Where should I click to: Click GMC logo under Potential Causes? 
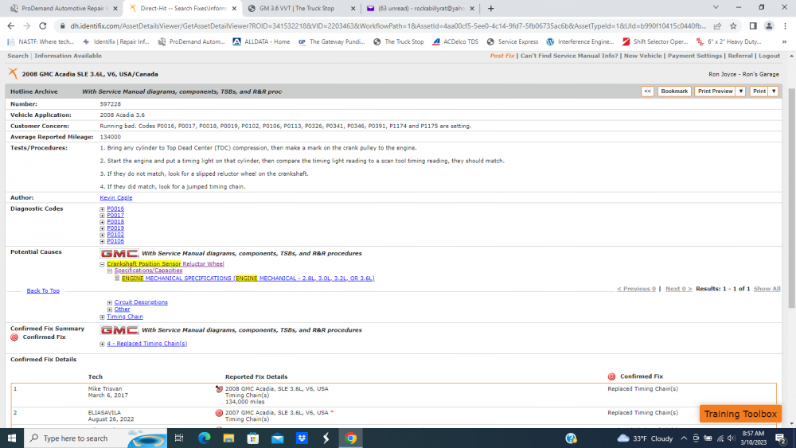(119, 253)
